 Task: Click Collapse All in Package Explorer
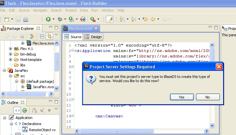click(42, 36)
